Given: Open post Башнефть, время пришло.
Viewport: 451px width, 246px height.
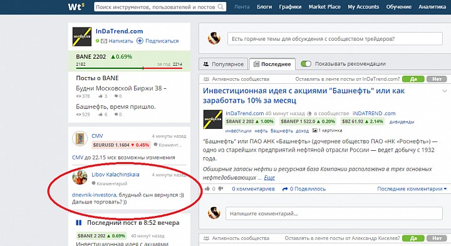Looking at the screenshot, I should 116,106.
